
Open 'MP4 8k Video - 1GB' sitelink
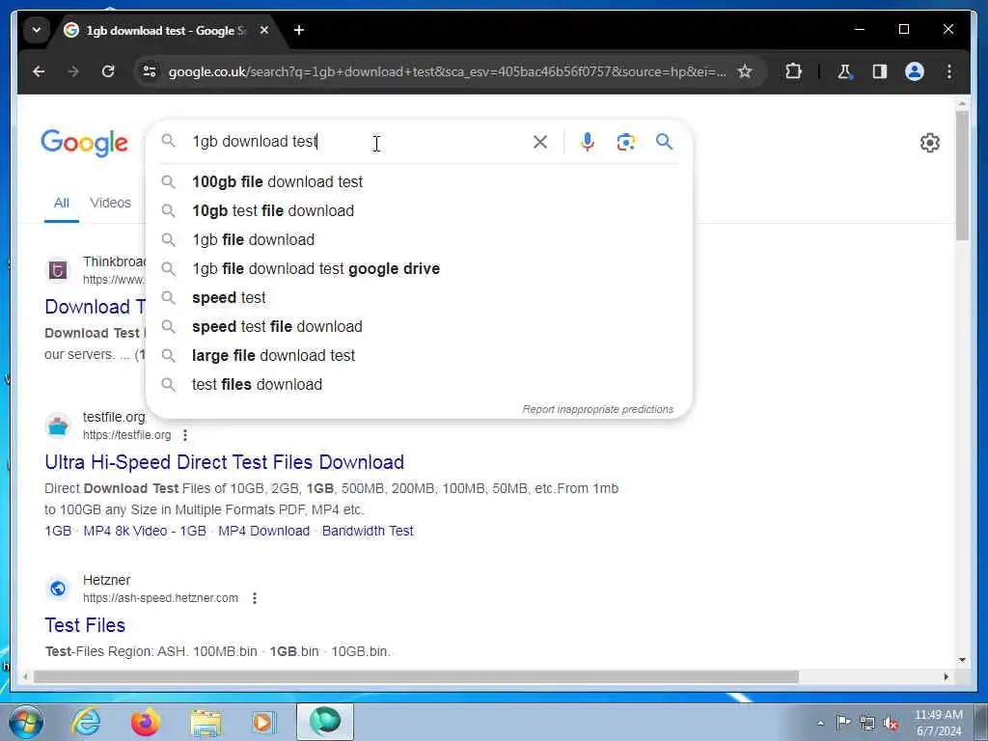coord(145,532)
